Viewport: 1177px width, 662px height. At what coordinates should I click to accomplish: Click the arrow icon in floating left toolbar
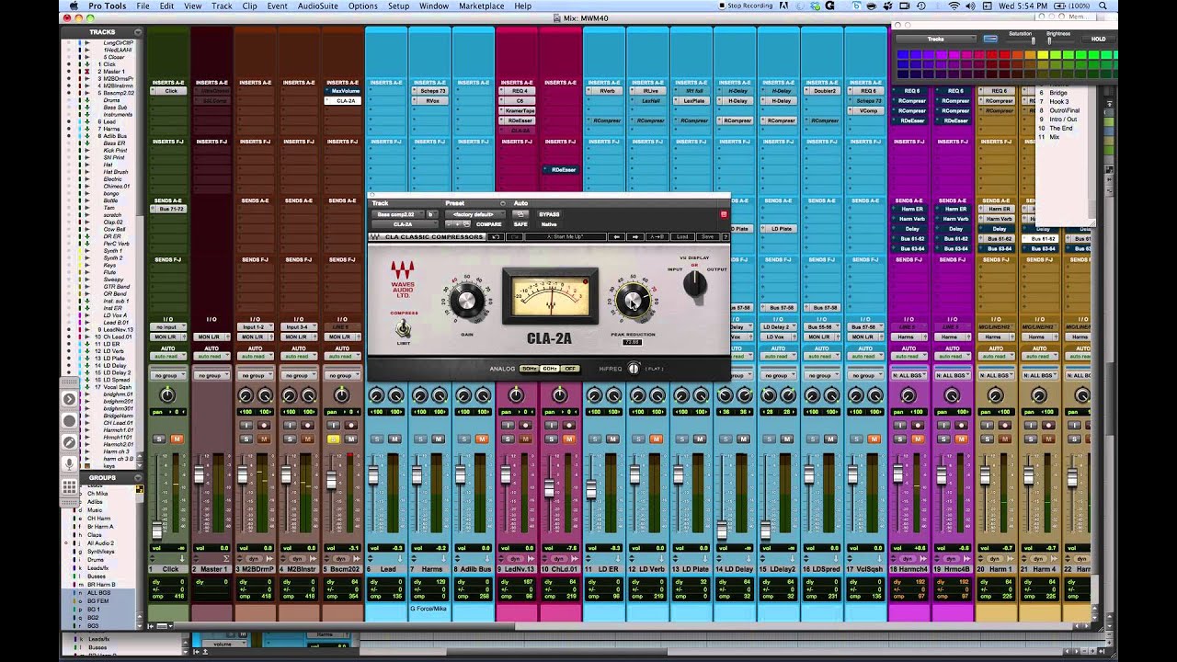(x=69, y=399)
